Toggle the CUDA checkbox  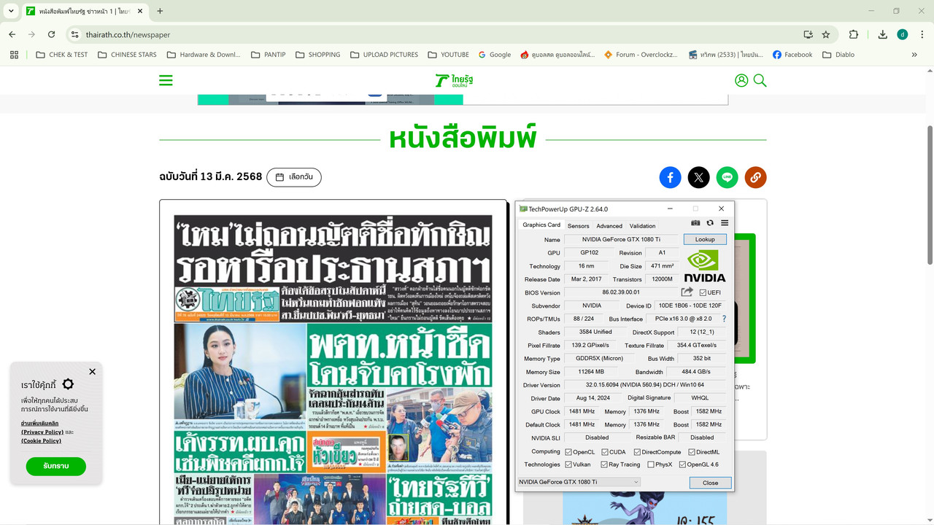[603, 452]
